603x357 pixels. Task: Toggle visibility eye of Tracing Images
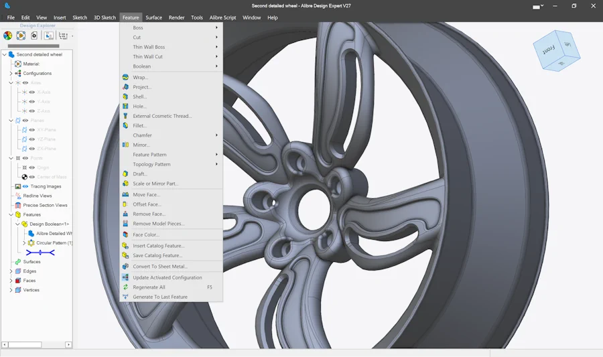point(25,186)
